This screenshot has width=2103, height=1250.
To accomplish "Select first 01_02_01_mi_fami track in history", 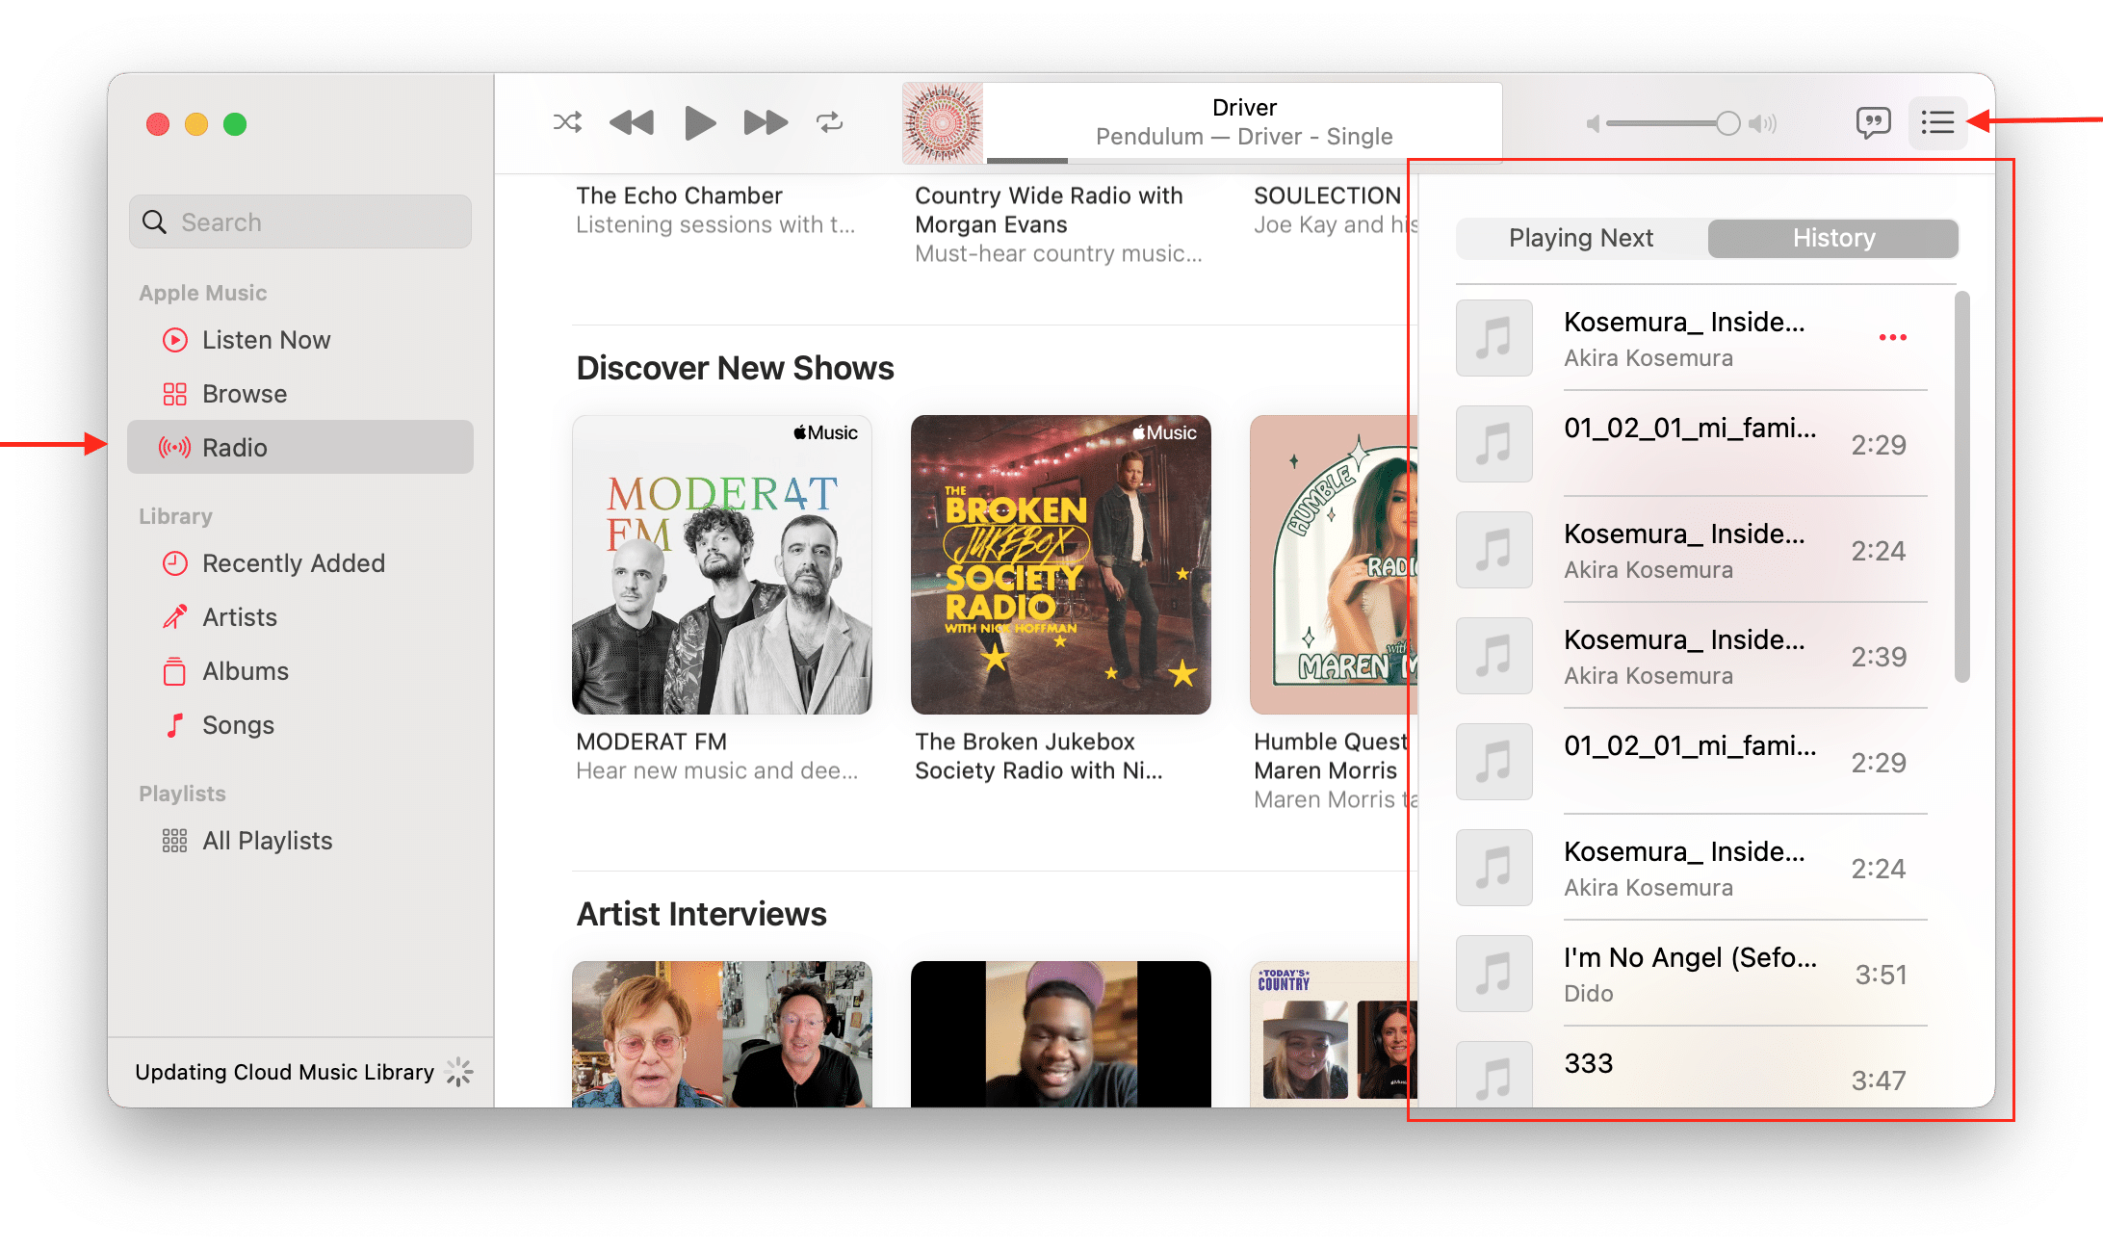I will (1692, 444).
